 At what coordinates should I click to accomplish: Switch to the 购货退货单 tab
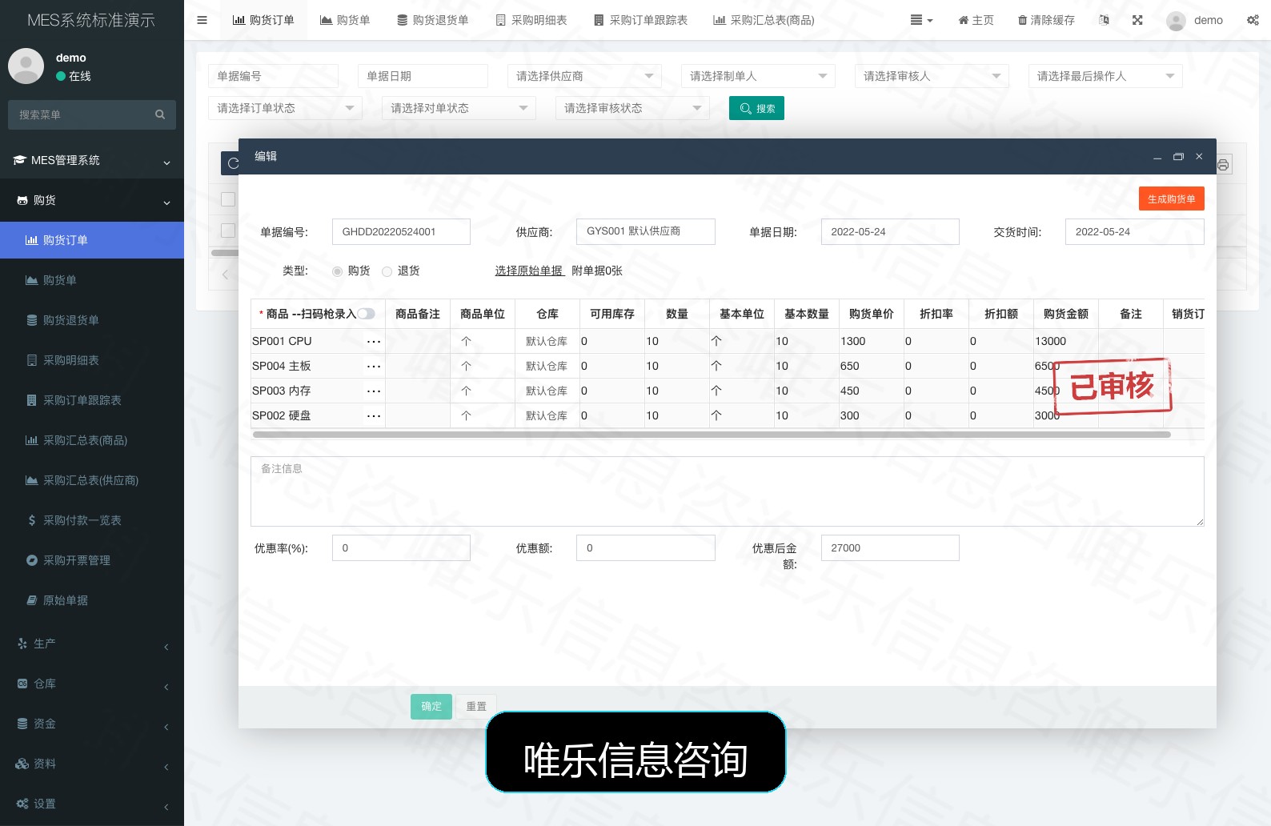coord(433,20)
